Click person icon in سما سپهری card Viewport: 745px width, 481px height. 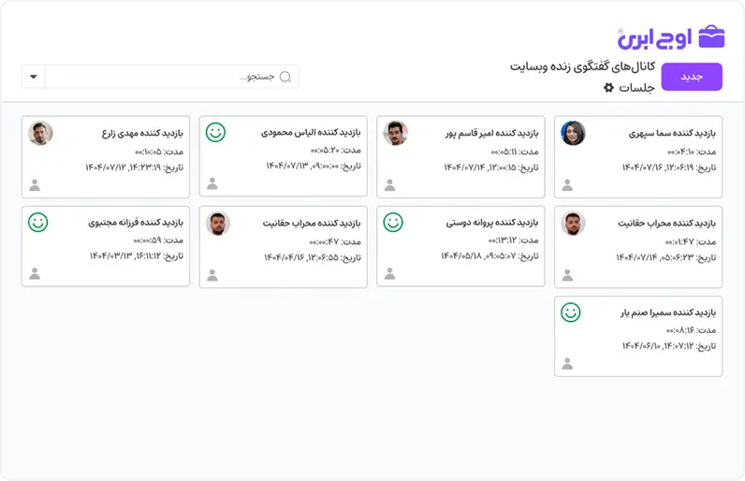tap(567, 184)
